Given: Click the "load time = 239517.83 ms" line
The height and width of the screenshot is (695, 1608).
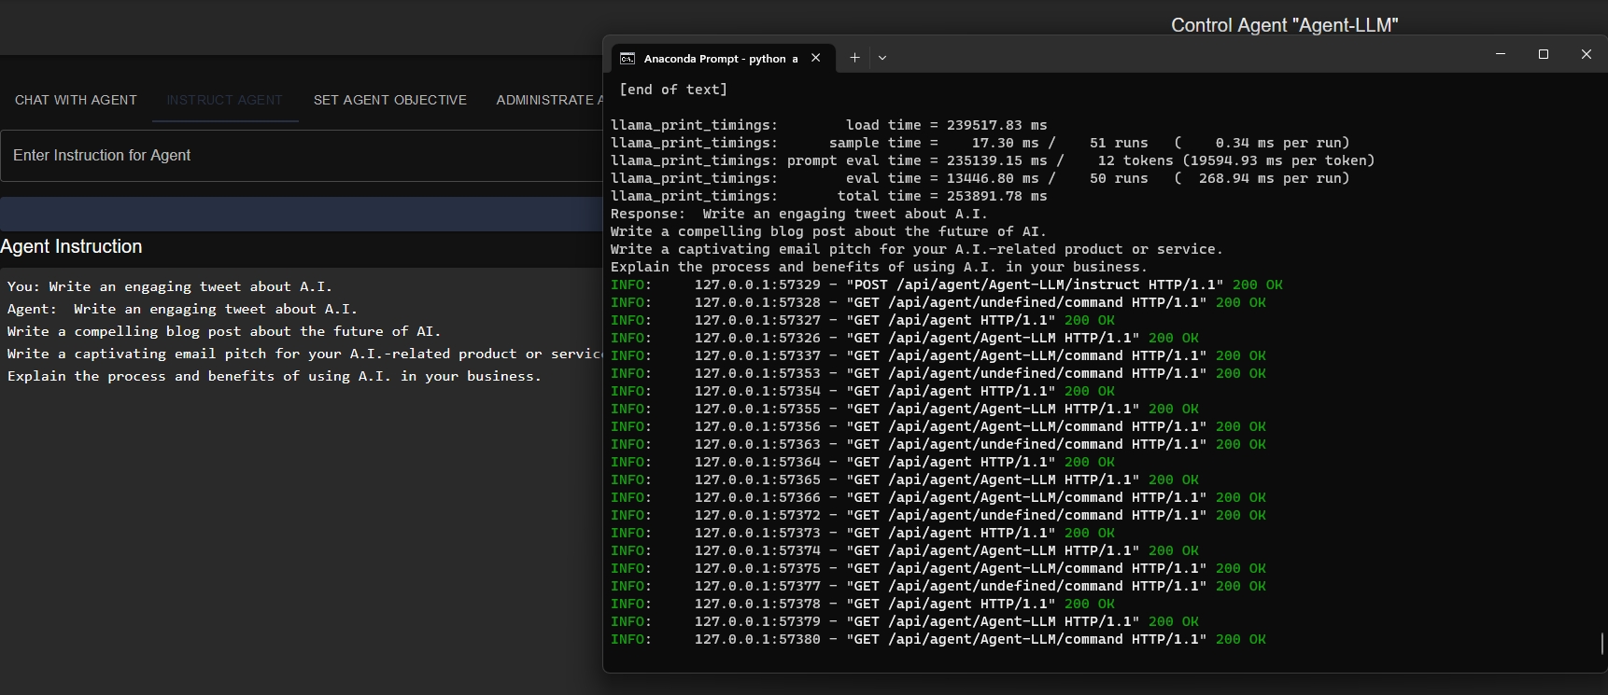Looking at the screenshot, I should pyautogui.click(x=829, y=125).
